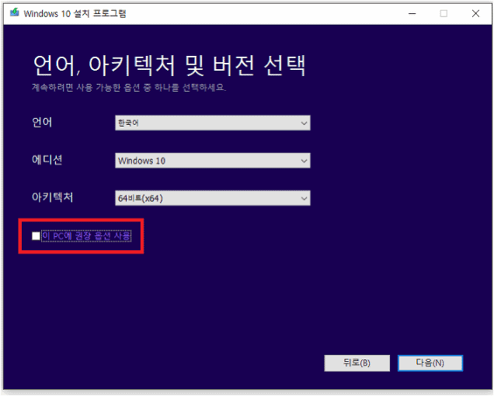The image size is (494, 396).
Task: Open the 아키텍처 dropdown showing 64비트(x64)
Action: (x=212, y=198)
